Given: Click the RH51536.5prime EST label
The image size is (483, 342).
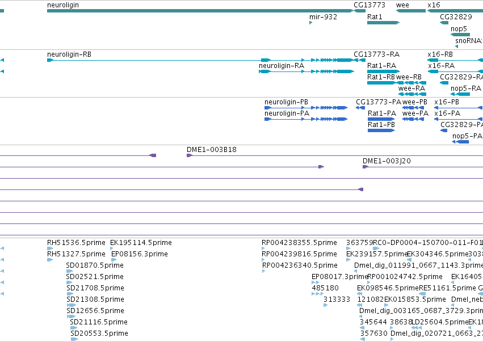Looking at the screenshot, I should tap(76, 243).
